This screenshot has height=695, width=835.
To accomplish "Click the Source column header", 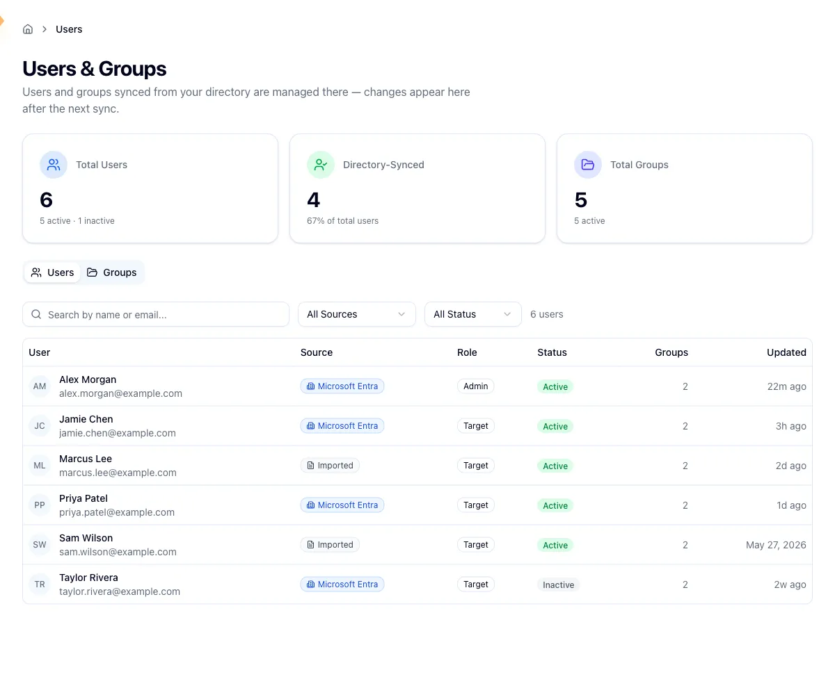I will (317, 352).
